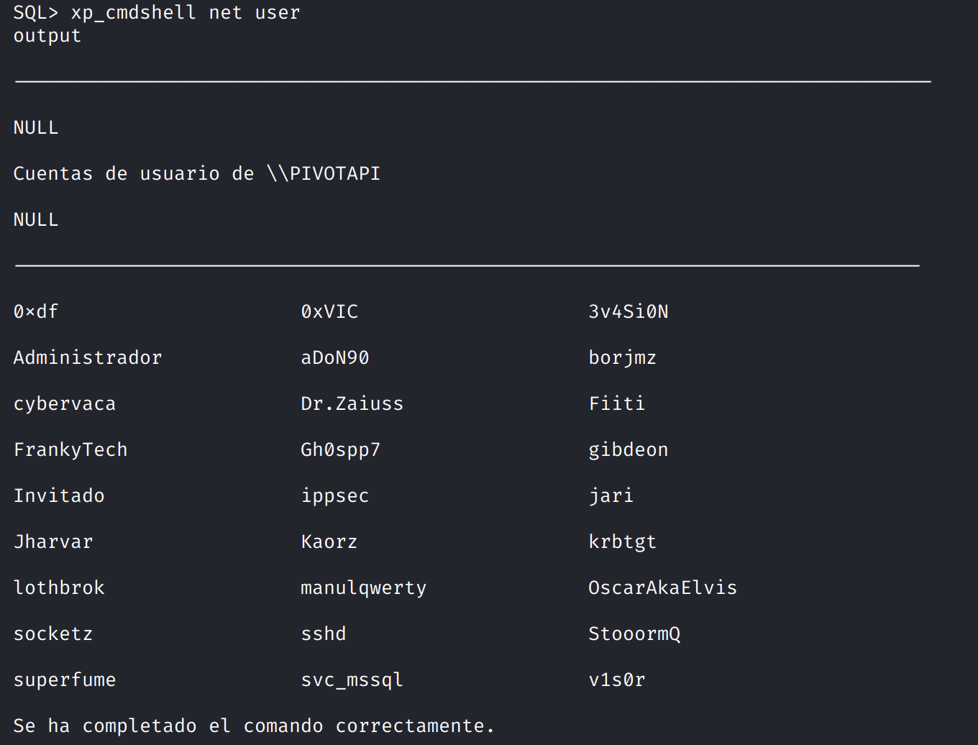978x745 pixels.
Task: Click the username 'v1s0r'
Action: (616, 680)
